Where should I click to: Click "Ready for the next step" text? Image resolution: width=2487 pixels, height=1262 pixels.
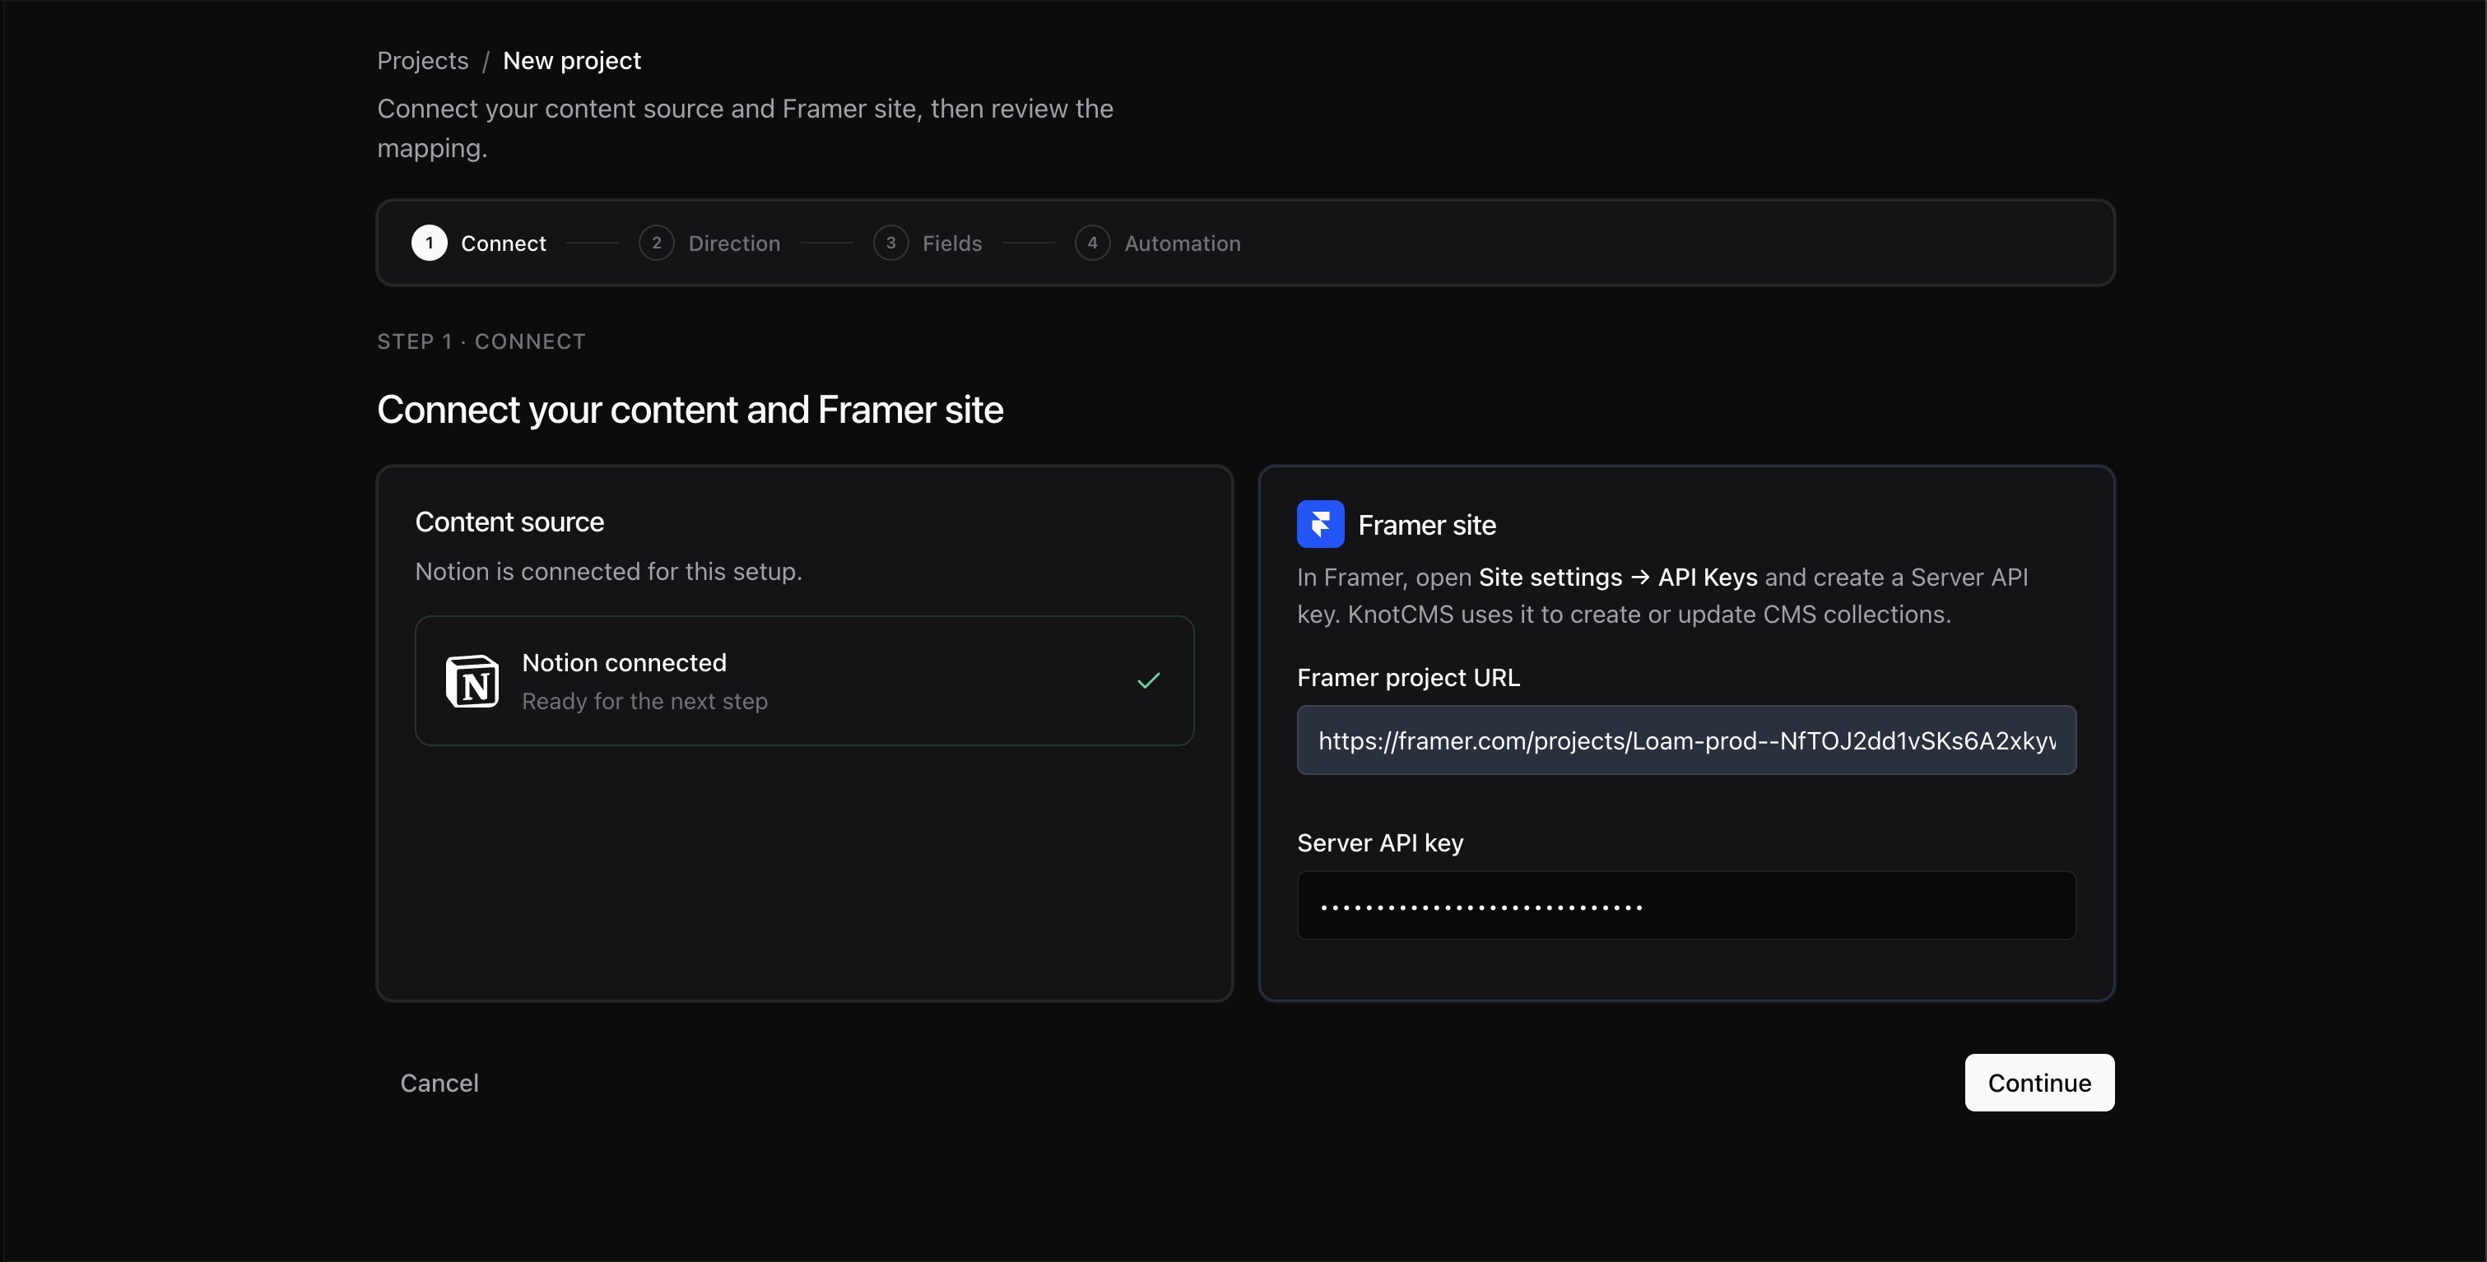click(645, 702)
